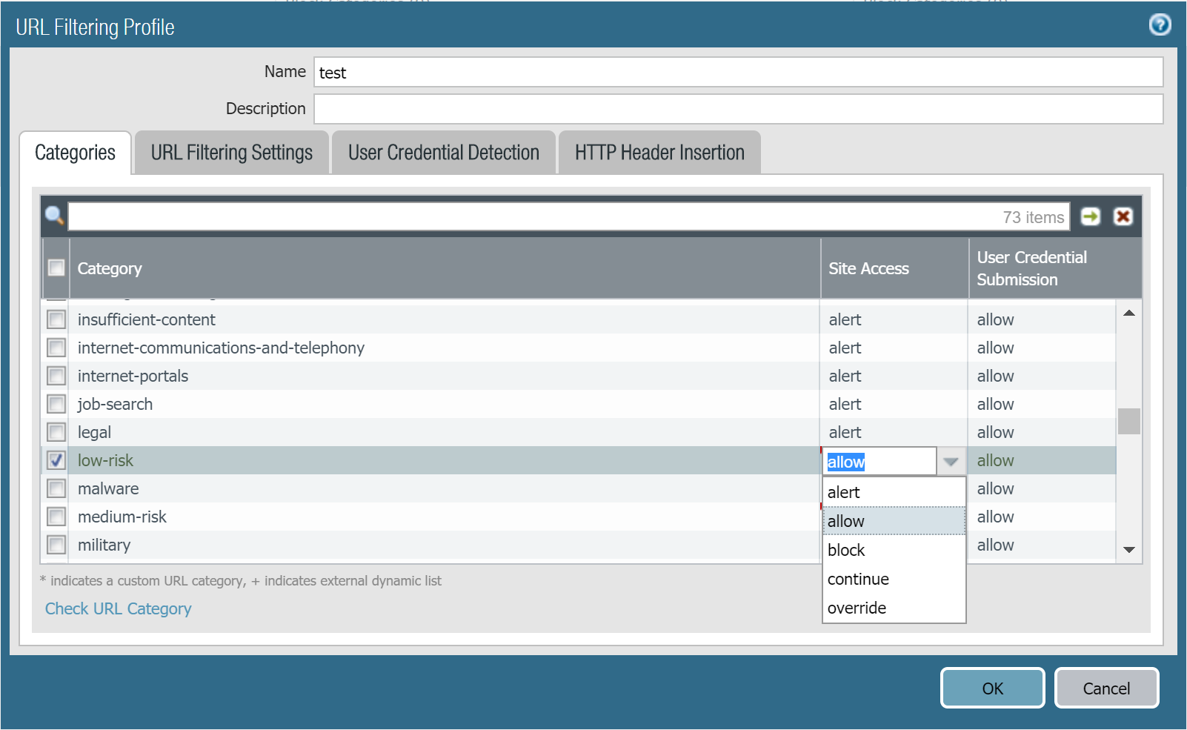Check the malware category checkbox
Viewport: 1187px width, 730px height.
click(56, 488)
